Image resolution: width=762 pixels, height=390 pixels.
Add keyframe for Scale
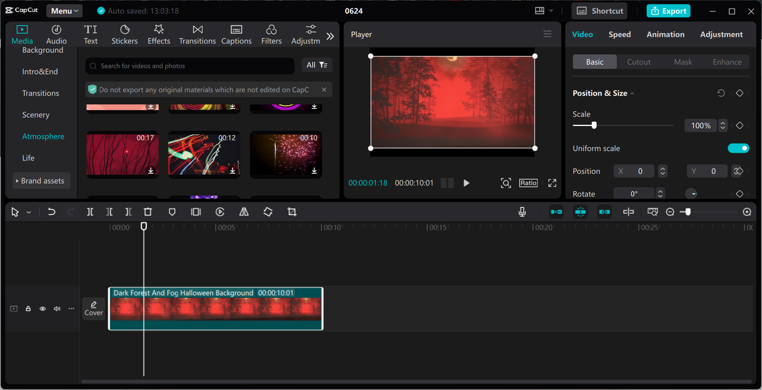[739, 125]
